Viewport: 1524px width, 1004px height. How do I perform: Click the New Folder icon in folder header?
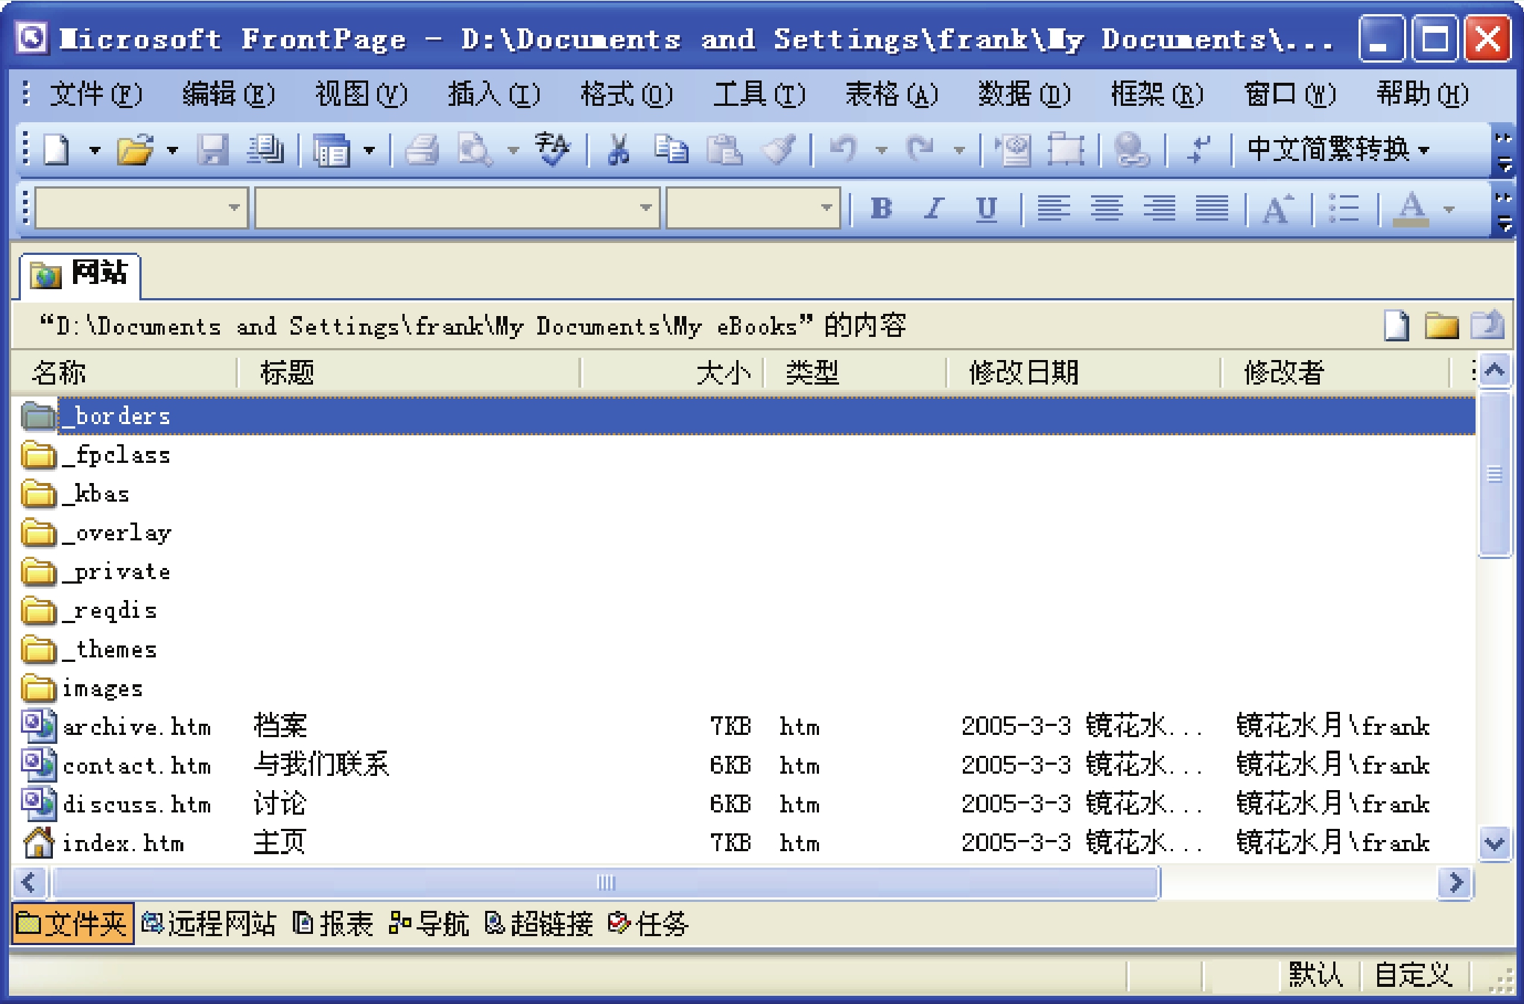click(1441, 326)
